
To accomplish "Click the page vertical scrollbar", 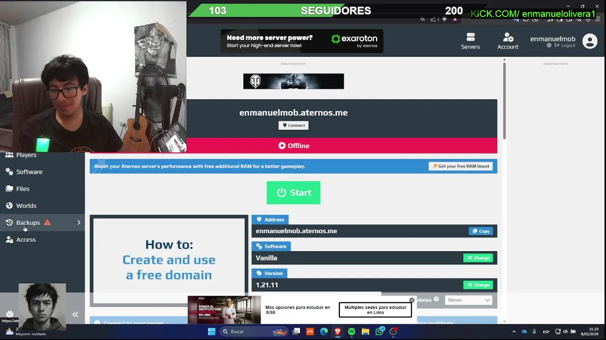I will pos(504,100).
